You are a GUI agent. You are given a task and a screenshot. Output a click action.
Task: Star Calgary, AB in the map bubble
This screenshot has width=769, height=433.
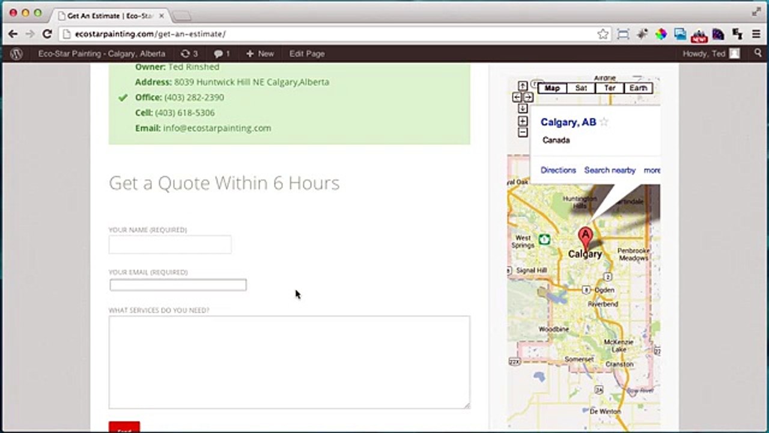(x=604, y=122)
